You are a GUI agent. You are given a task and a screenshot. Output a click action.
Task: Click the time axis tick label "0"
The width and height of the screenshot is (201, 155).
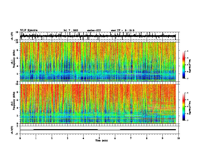tap(20, 138)
